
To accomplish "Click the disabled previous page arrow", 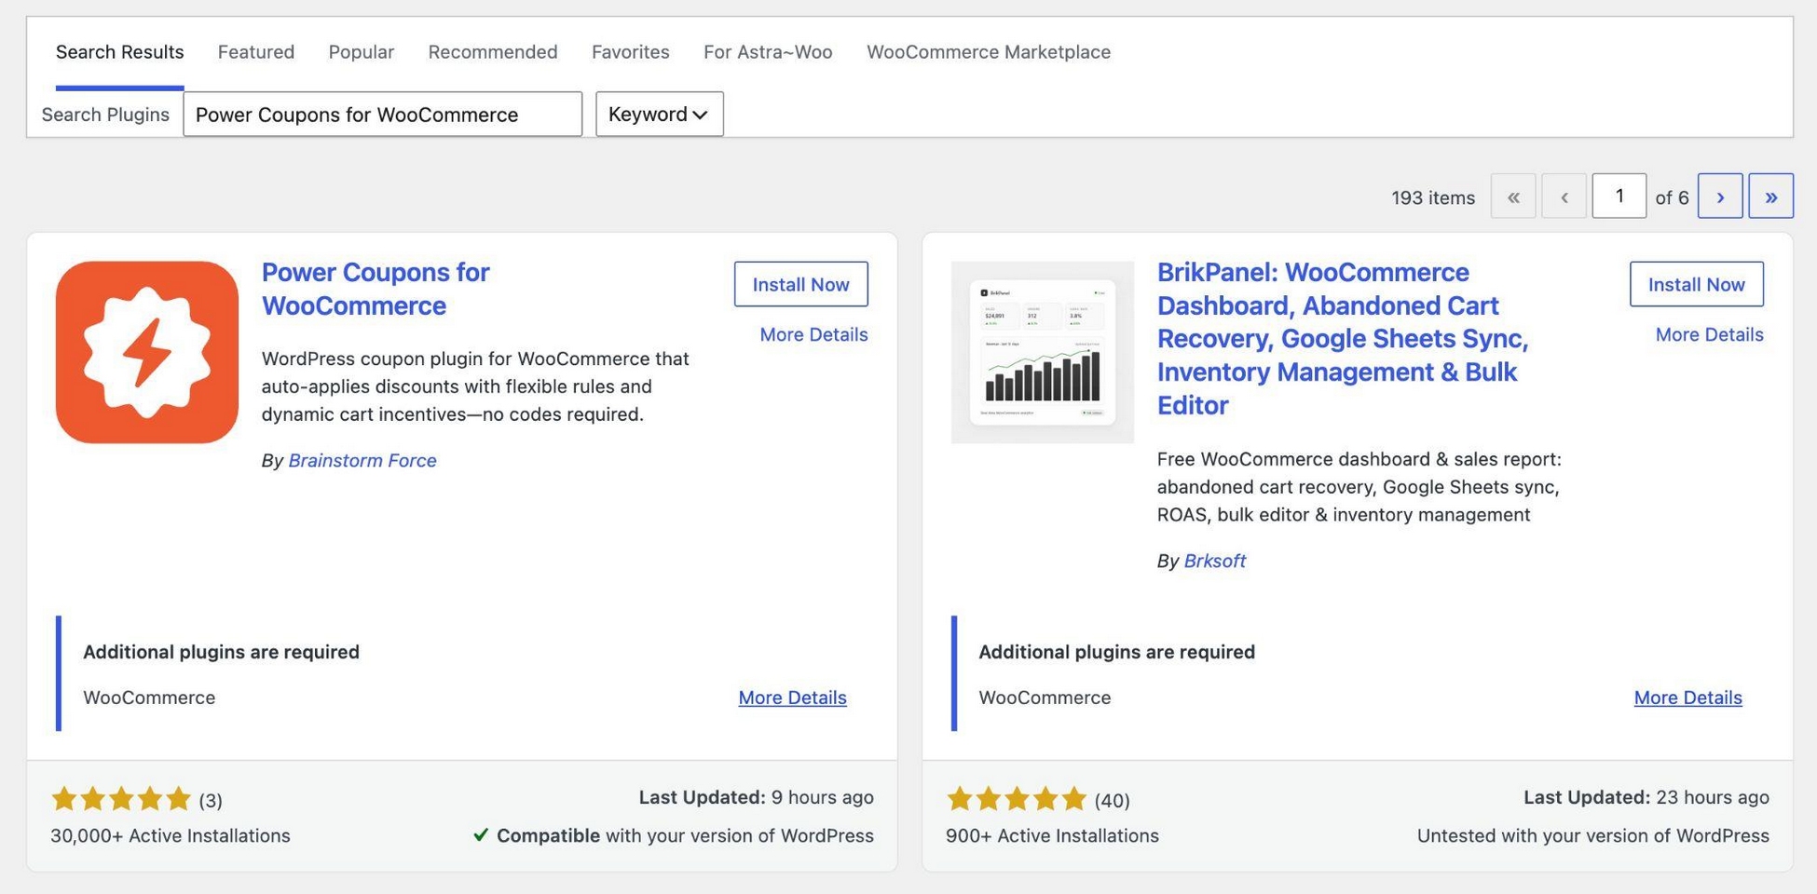I will coord(1564,196).
